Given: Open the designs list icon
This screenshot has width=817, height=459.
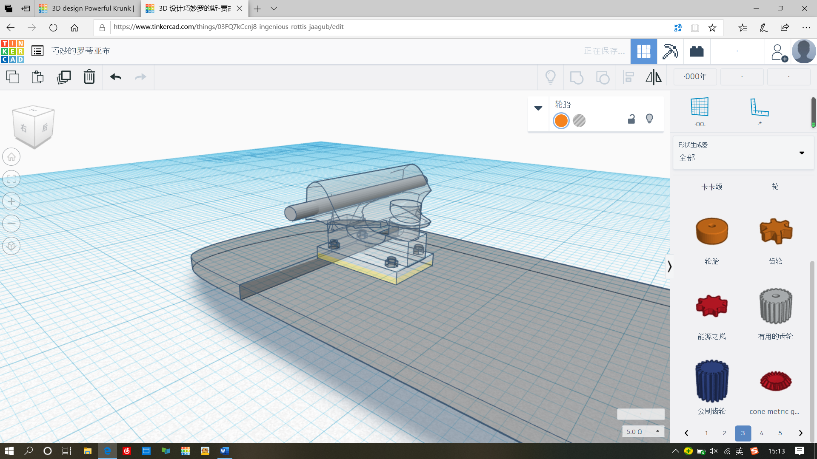Looking at the screenshot, I should click(x=37, y=51).
